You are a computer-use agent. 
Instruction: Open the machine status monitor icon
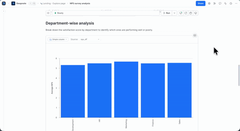pyautogui.click(x=181, y=13)
